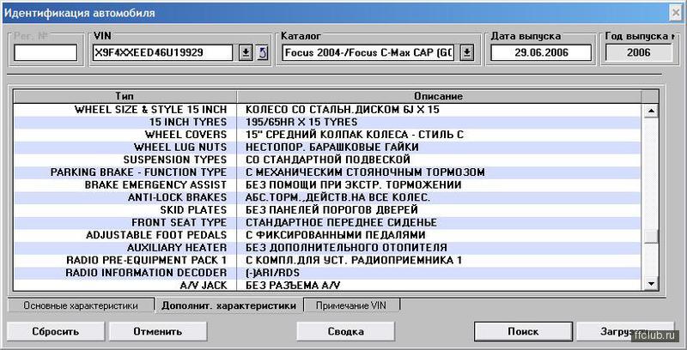Click the VIN input field
The image size is (687, 350).
pyautogui.click(x=163, y=53)
